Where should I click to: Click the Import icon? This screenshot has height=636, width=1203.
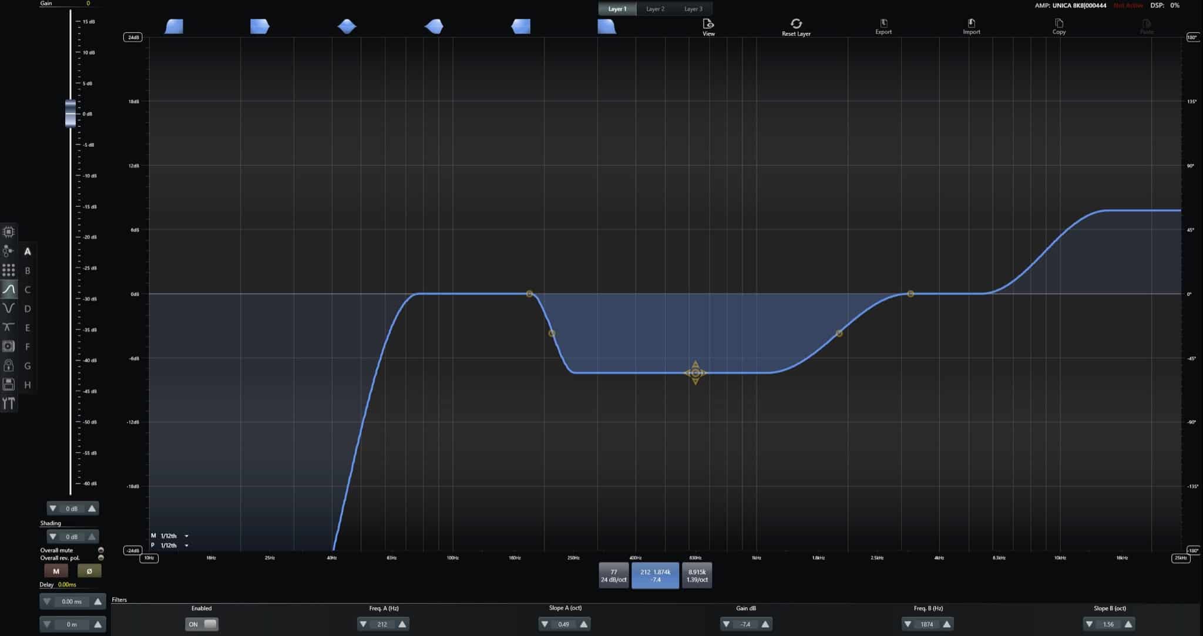[971, 23]
